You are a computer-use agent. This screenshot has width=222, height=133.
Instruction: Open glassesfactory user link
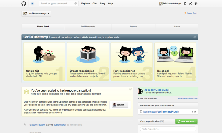[x=37, y=125]
